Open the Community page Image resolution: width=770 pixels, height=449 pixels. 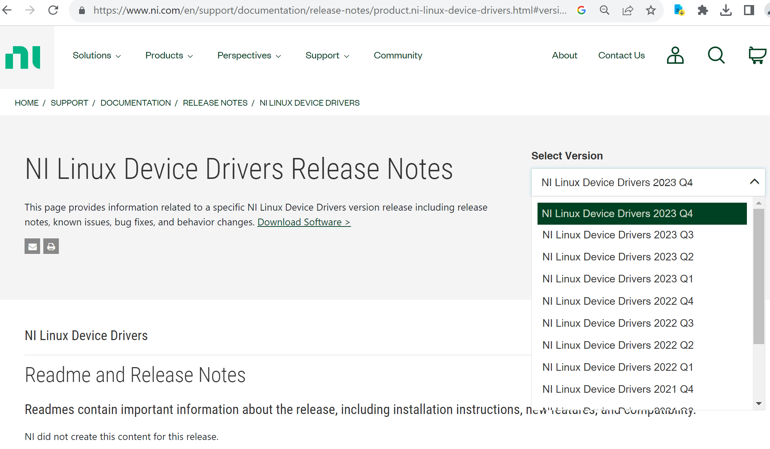[x=398, y=56]
